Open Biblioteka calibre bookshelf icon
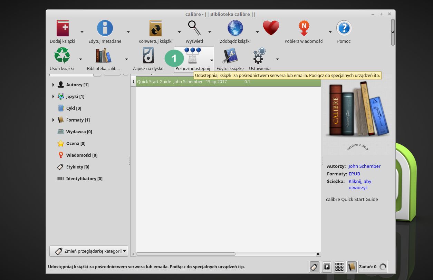The image size is (433, 280). (x=103, y=56)
